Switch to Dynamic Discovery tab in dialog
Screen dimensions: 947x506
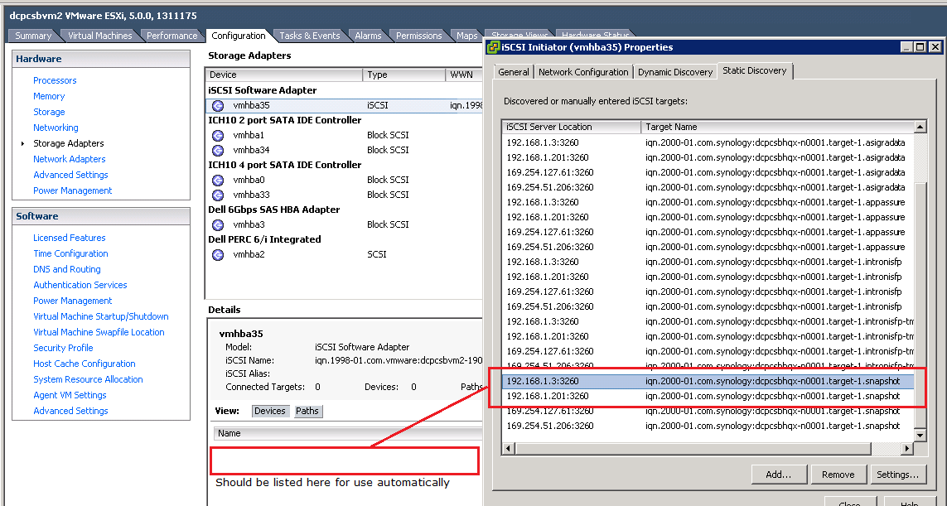[675, 72]
